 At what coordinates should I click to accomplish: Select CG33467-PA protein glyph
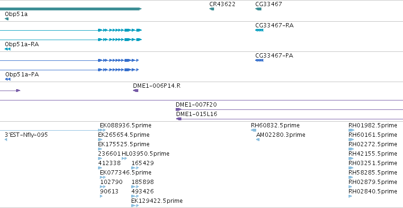(x=260, y=60)
